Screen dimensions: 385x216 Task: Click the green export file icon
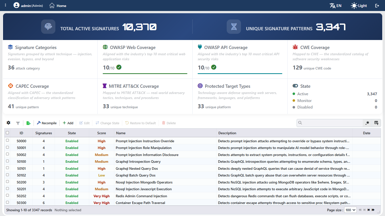tap(29, 123)
